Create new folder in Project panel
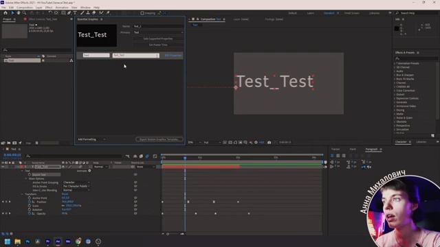The height and width of the screenshot is (247, 440). (9, 143)
